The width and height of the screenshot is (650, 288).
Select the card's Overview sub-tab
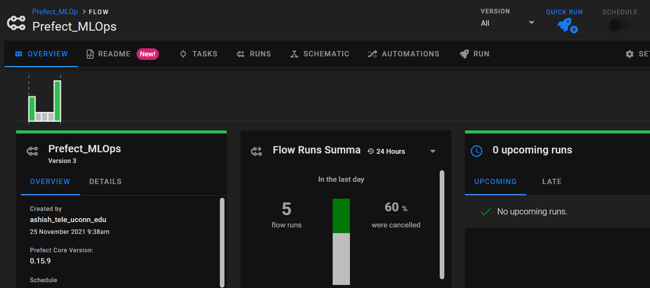coord(50,182)
